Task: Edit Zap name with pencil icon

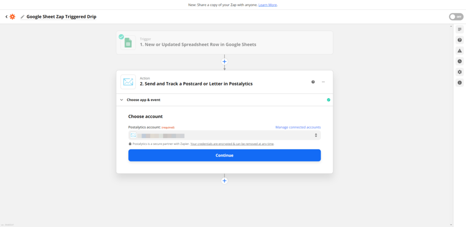Action: click(23, 17)
